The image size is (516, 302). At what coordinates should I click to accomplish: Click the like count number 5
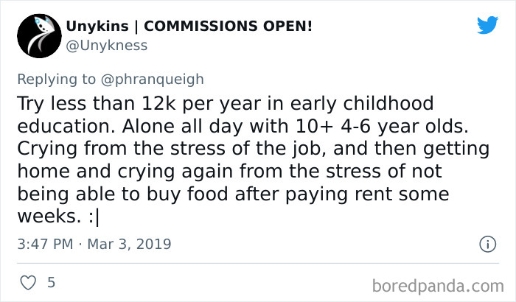[x=50, y=283]
